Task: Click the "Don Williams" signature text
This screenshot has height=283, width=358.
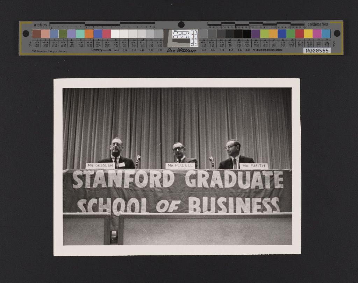Action: coord(181,50)
